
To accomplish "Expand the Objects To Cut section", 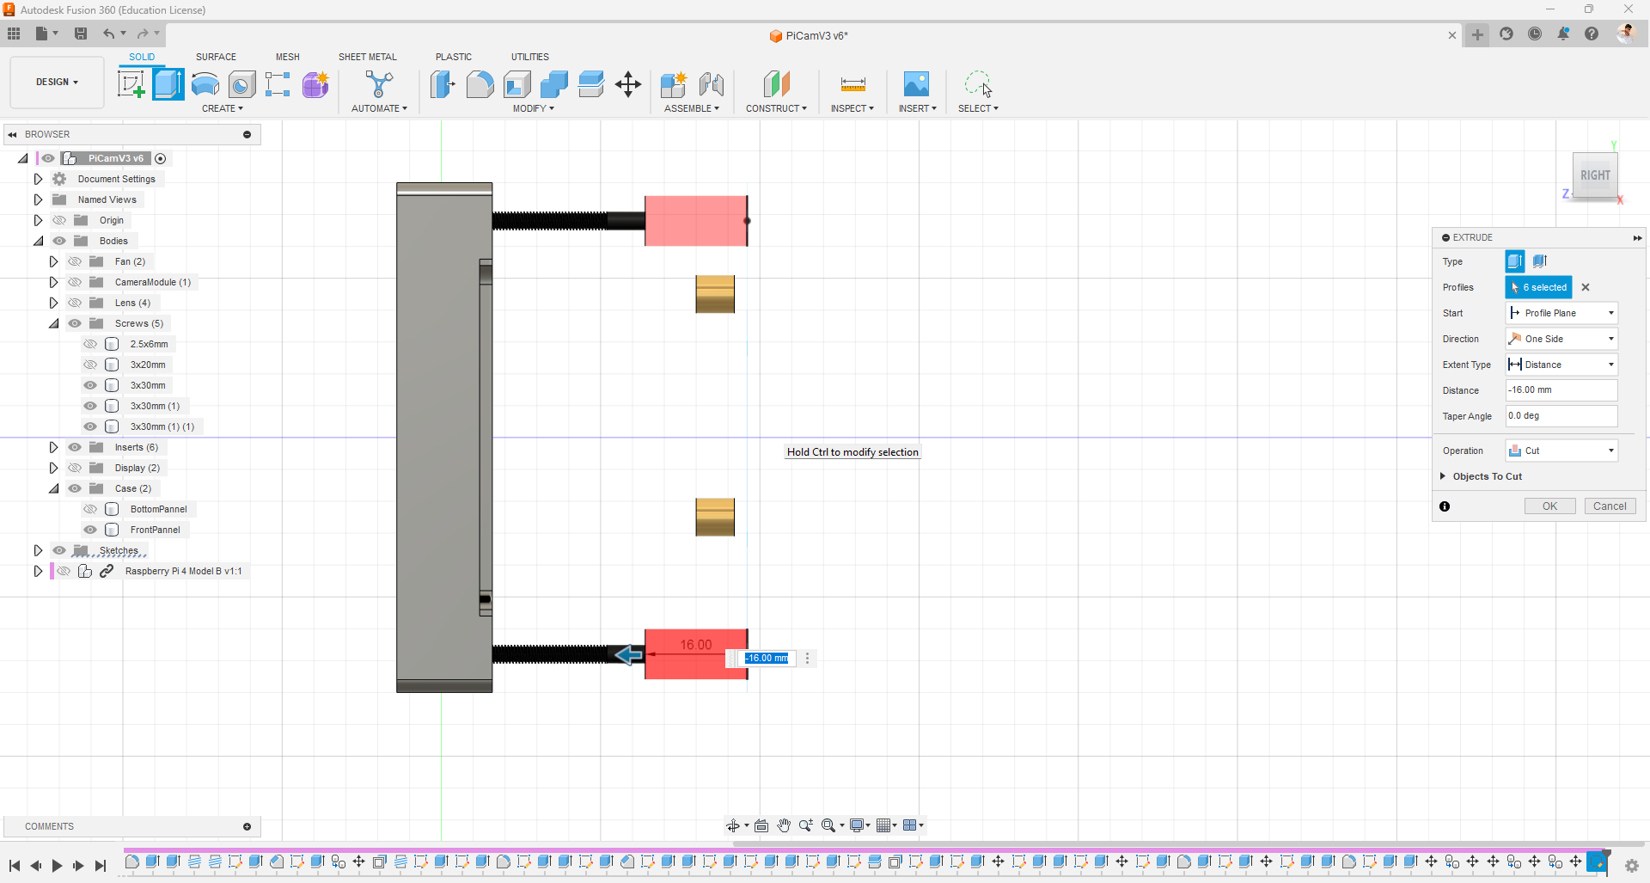I will 1443,476.
